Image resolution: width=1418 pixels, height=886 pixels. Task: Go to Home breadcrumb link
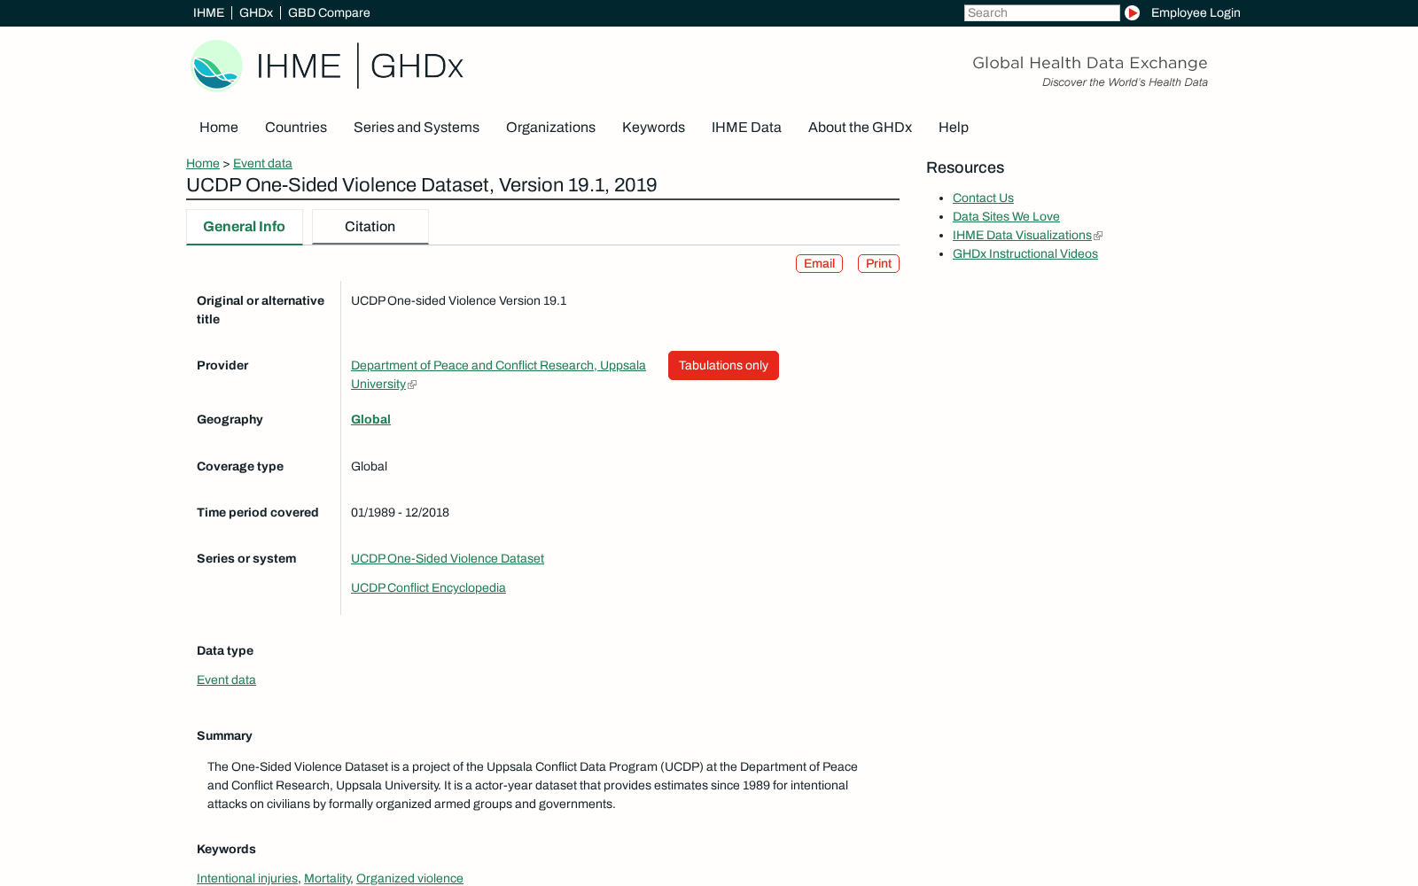203,163
